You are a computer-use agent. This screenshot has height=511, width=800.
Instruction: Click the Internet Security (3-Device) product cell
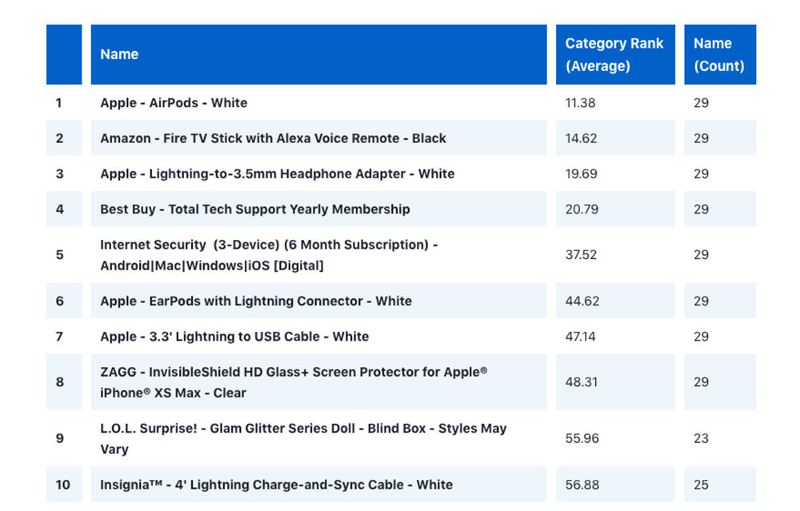[x=269, y=255]
